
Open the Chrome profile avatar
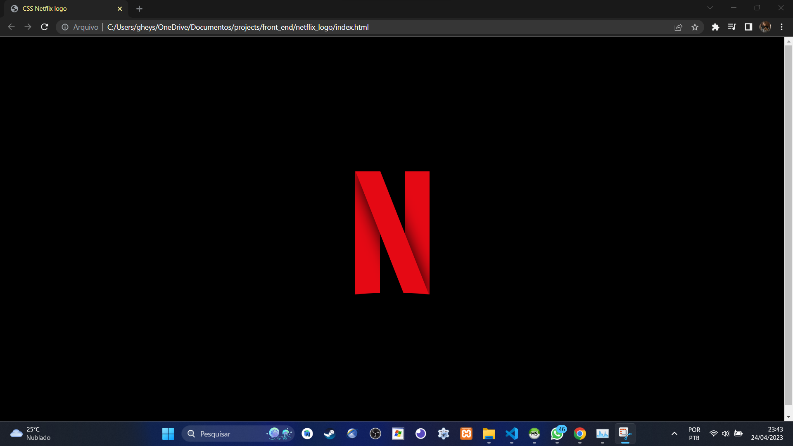765,27
